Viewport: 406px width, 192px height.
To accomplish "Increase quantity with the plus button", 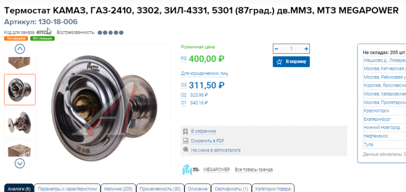I will pyautogui.click(x=306, y=49).
